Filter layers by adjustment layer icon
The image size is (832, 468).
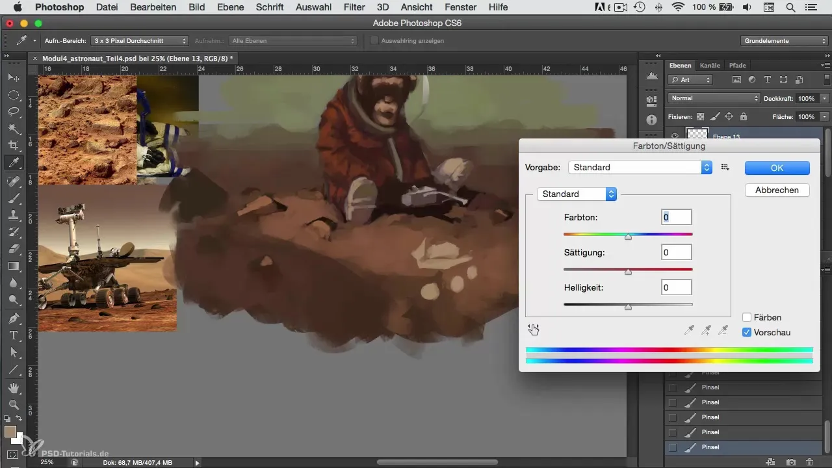[752, 80]
